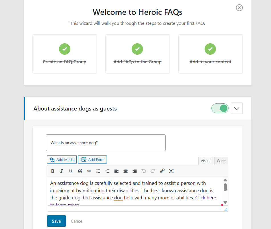Apply strikethrough formatting
This screenshot has width=271, height=229.
click(x=89, y=171)
